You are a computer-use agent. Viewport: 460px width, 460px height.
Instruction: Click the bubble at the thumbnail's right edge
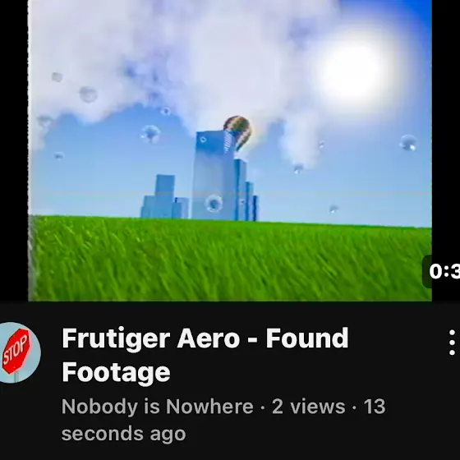(408, 143)
